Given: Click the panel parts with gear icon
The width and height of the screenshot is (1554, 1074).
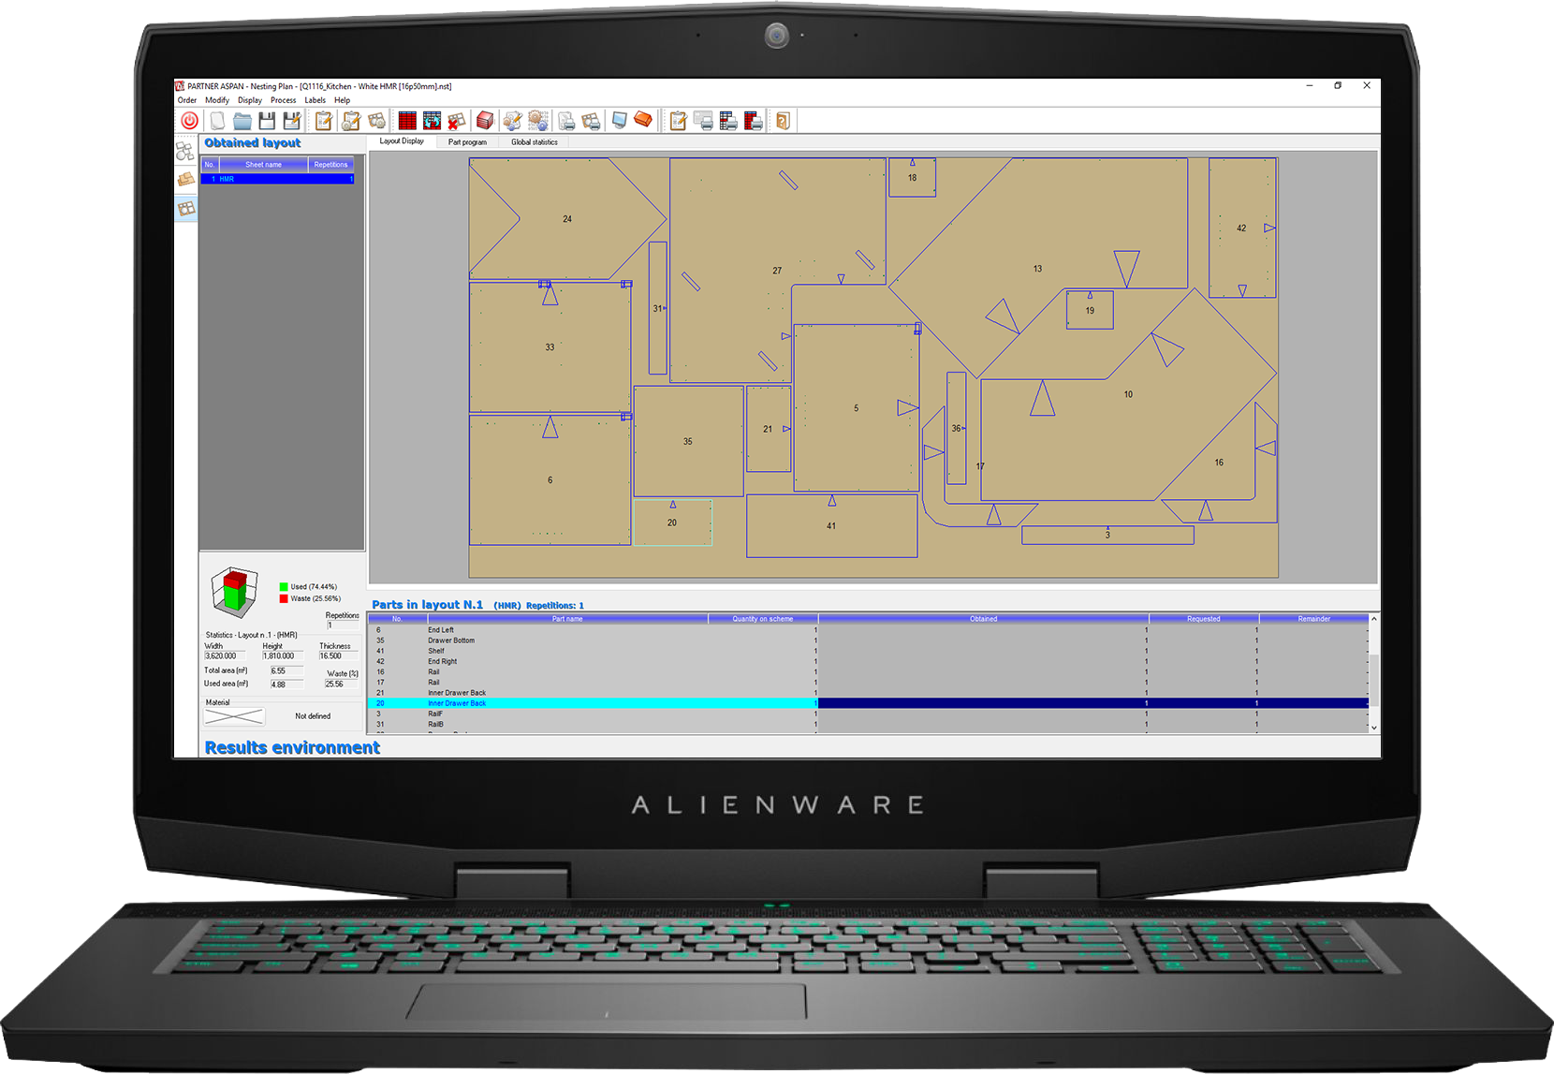Looking at the screenshot, I should click(x=376, y=121).
